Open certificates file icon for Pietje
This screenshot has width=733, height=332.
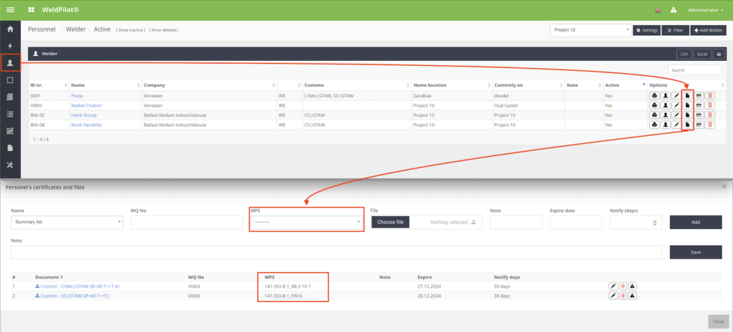click(687, 95)
